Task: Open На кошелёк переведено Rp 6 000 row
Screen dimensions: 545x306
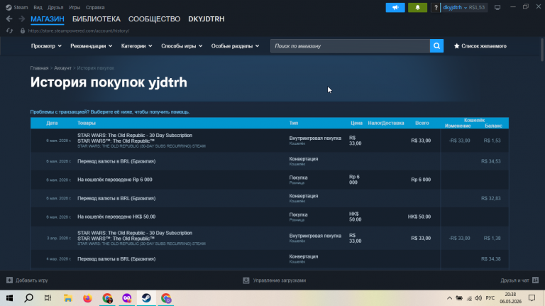Action: point(270,180)
